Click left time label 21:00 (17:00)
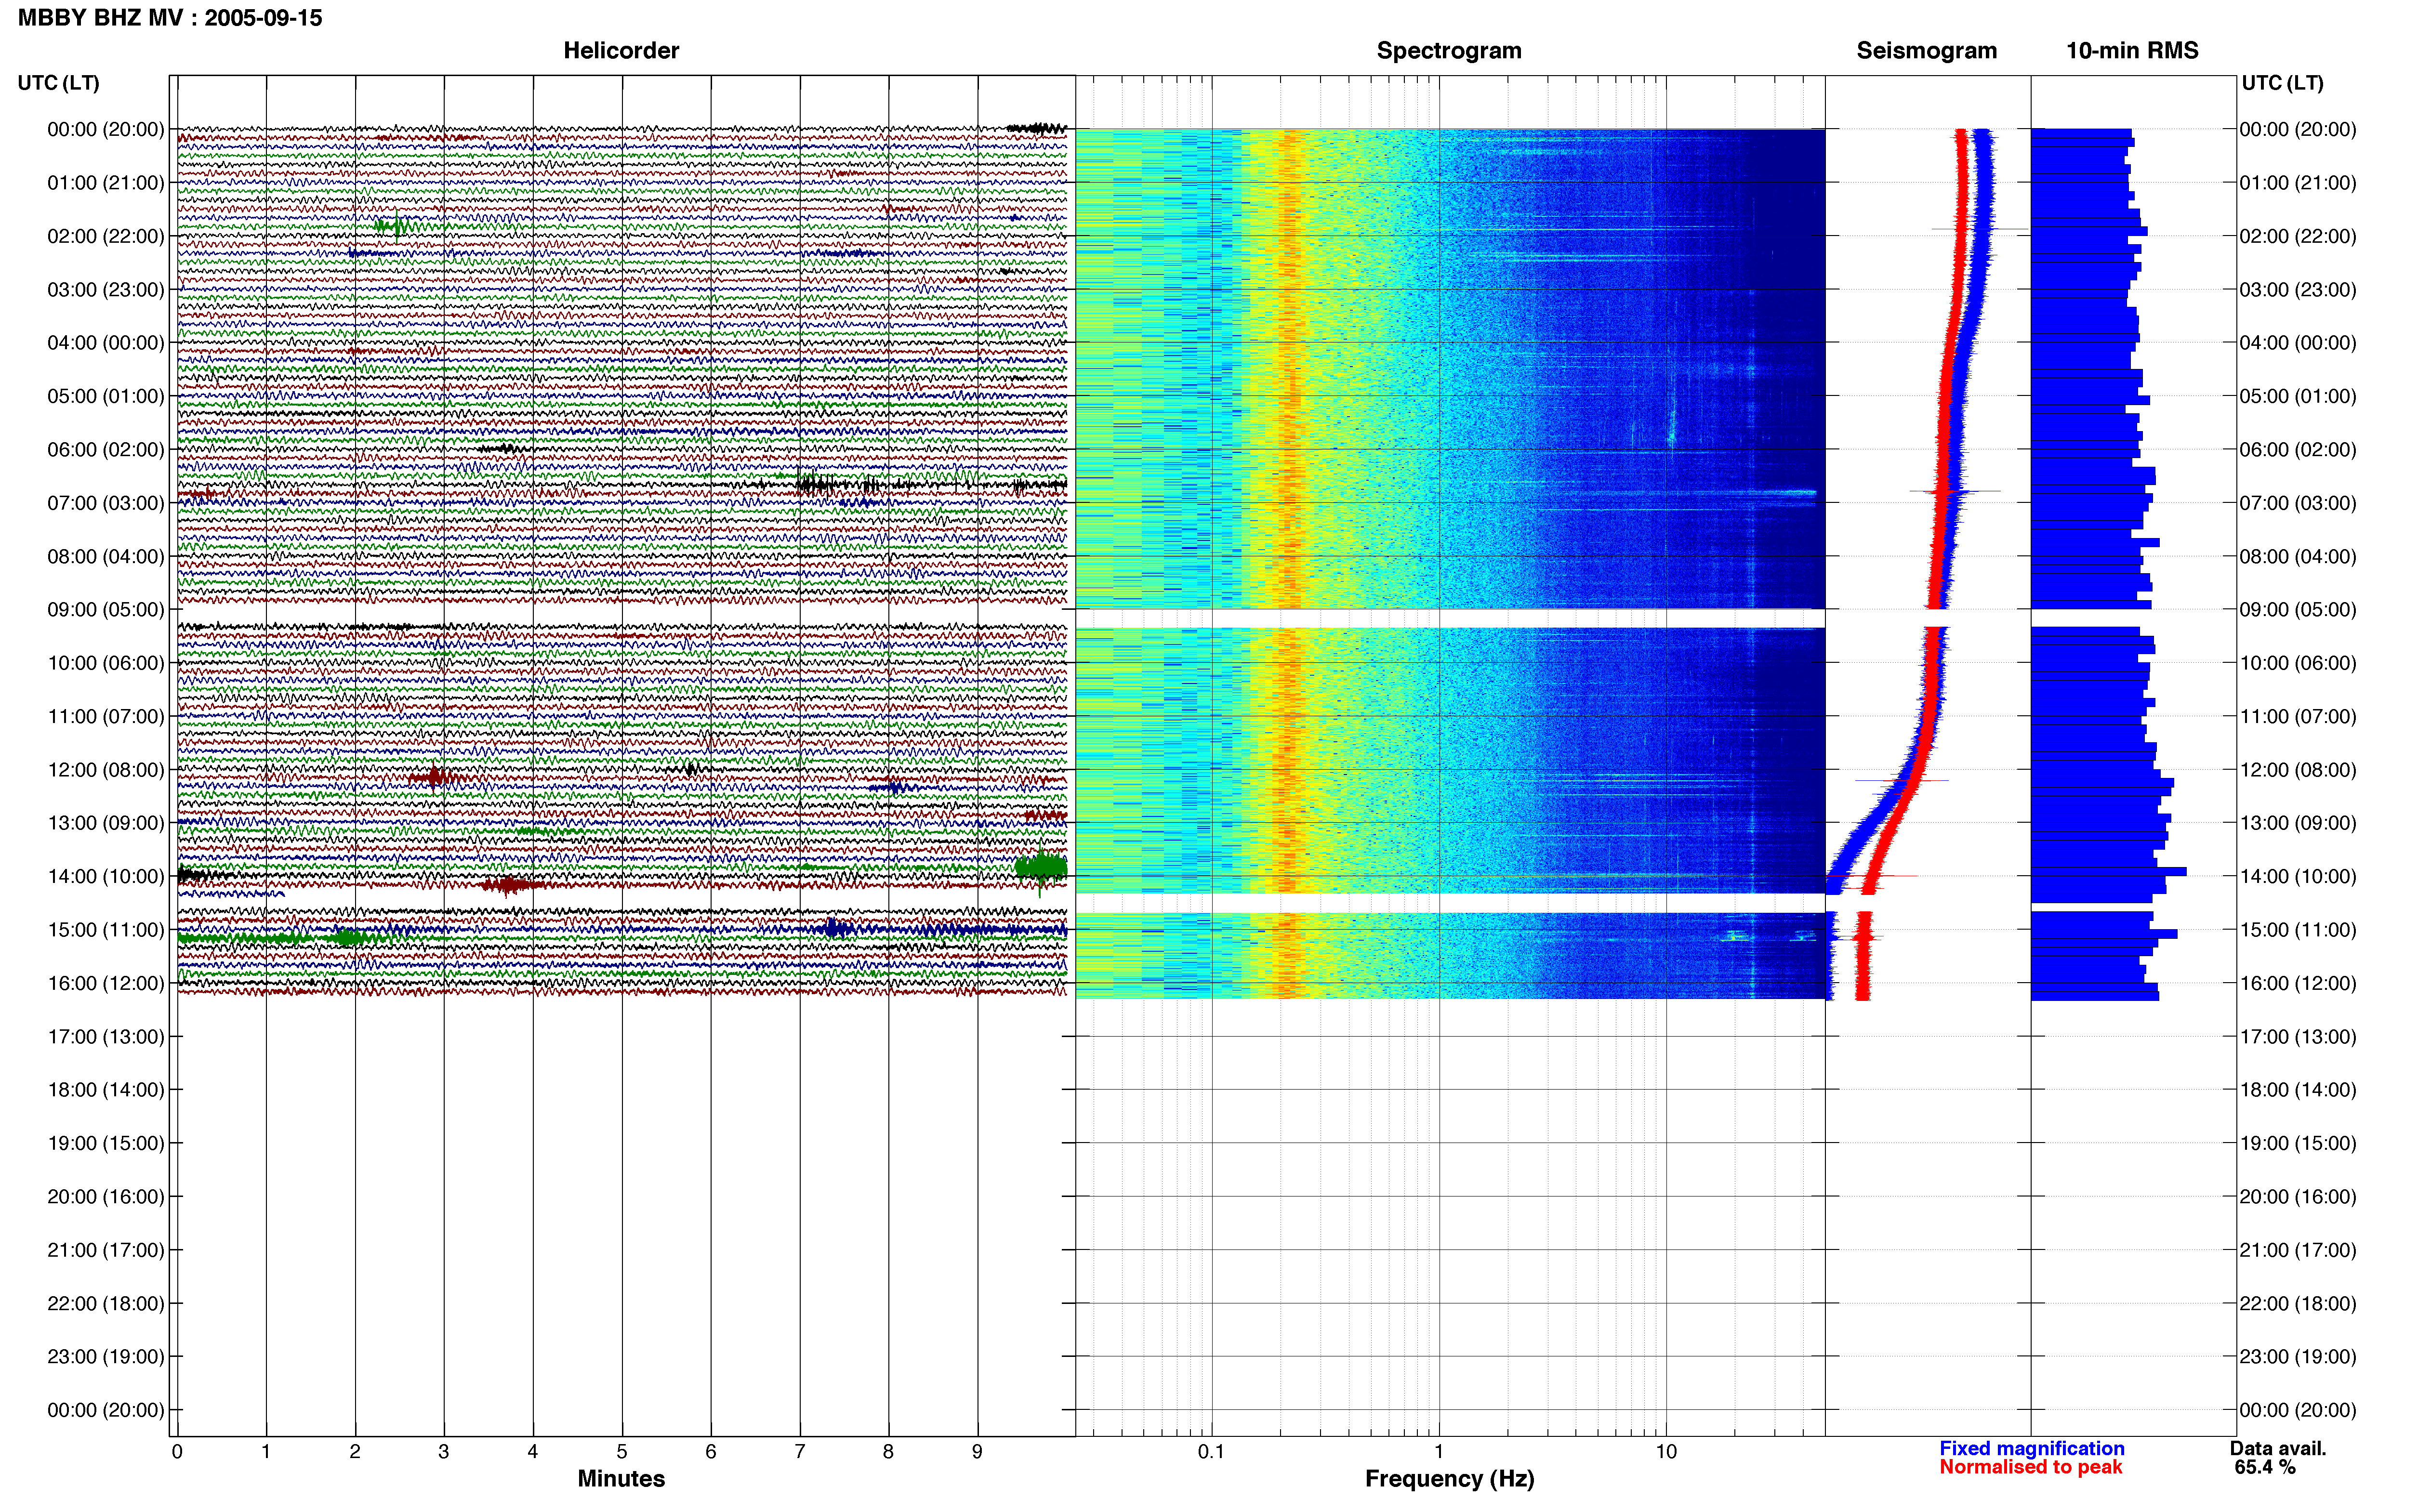Viewport: 2418px width, 1512px height. 106,1250
